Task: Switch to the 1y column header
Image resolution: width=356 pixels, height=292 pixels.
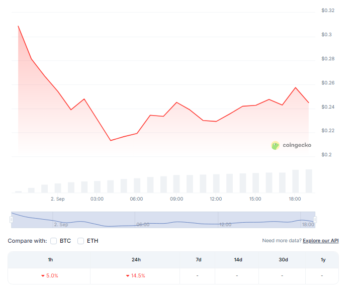Action: pos(322,259)
